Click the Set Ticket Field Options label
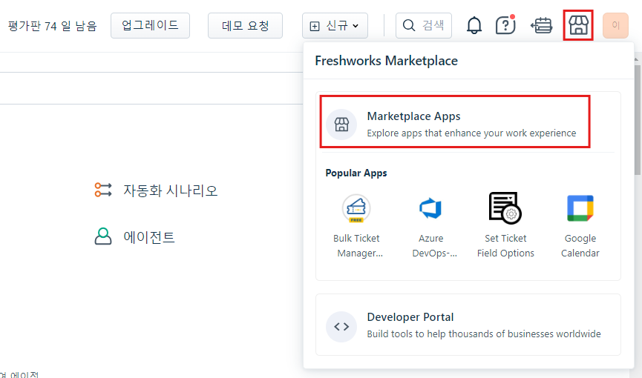The width and height of the screenshot is (642, 378). coord(505,245)
